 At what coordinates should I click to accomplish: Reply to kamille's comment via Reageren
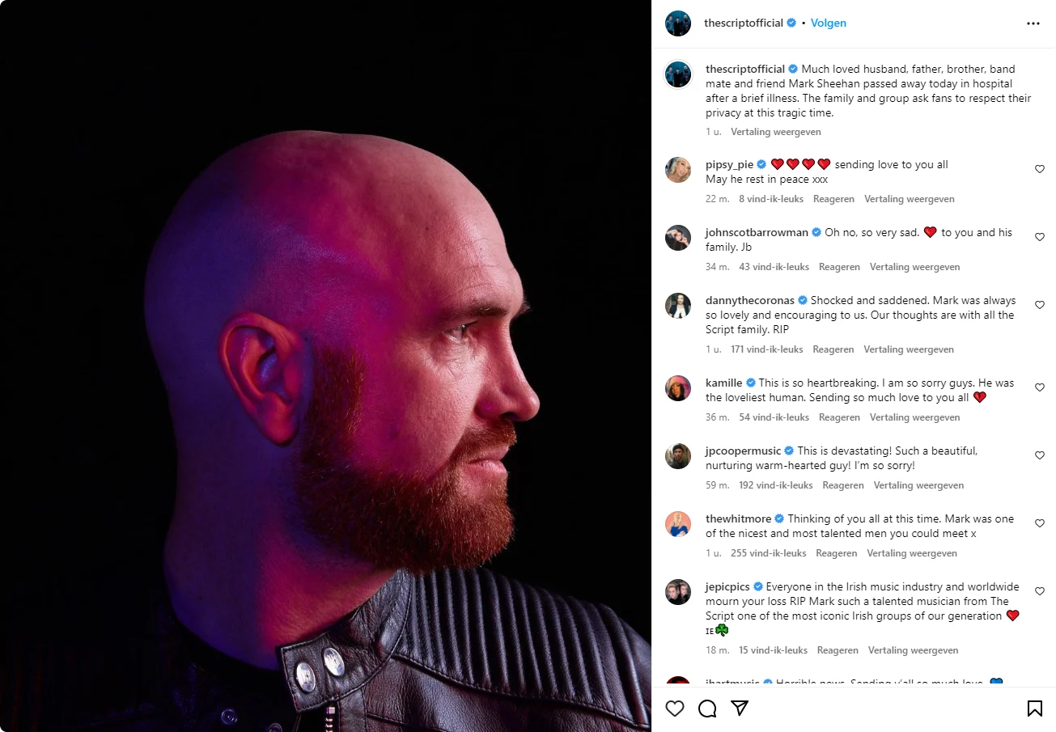(x=839, y=417)
